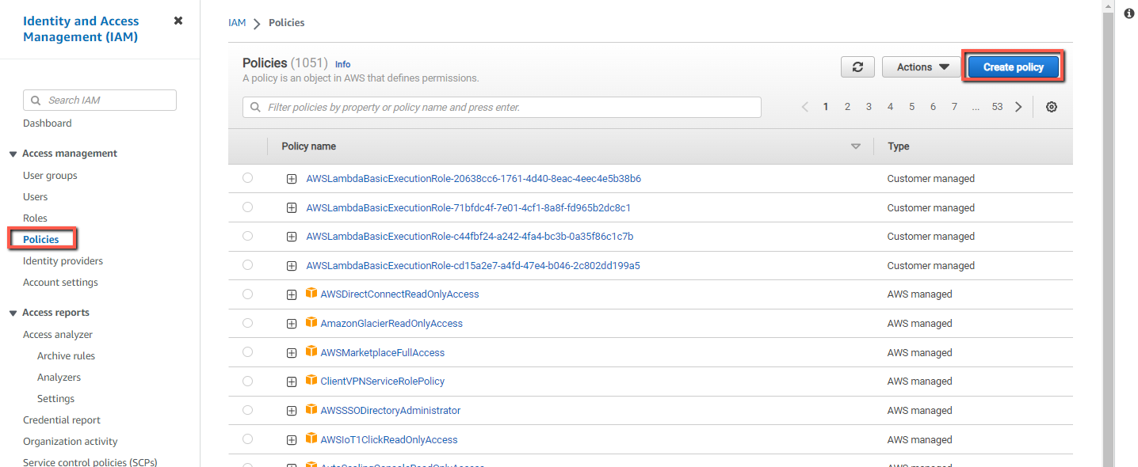Open the Actions dropdown
Image resolution: width=1138 pixels, height=467 pixels.
pyautogui.click(x=922, y=67)
